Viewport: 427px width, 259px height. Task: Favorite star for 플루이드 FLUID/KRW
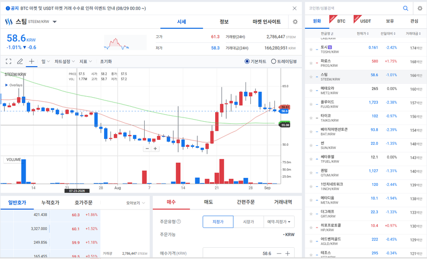(311, 104)
